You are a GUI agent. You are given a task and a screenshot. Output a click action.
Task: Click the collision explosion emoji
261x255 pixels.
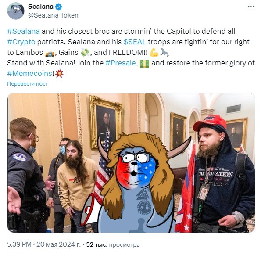tap(59, 74)
